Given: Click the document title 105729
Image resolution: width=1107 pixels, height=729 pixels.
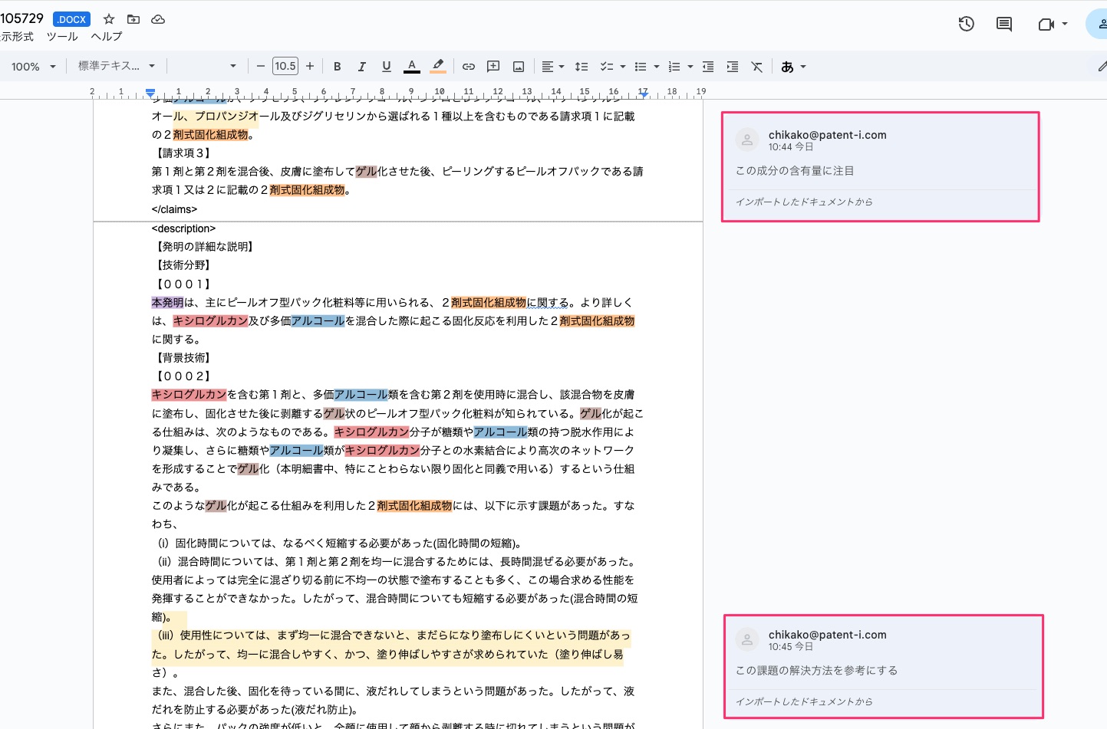Looking at the screenshot, I should [22, 18].
